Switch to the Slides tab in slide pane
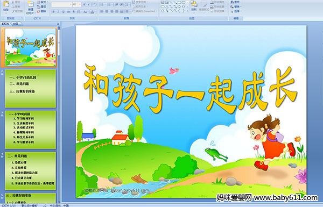This screenshot has width=323, height=207. [x=5, y=24]
